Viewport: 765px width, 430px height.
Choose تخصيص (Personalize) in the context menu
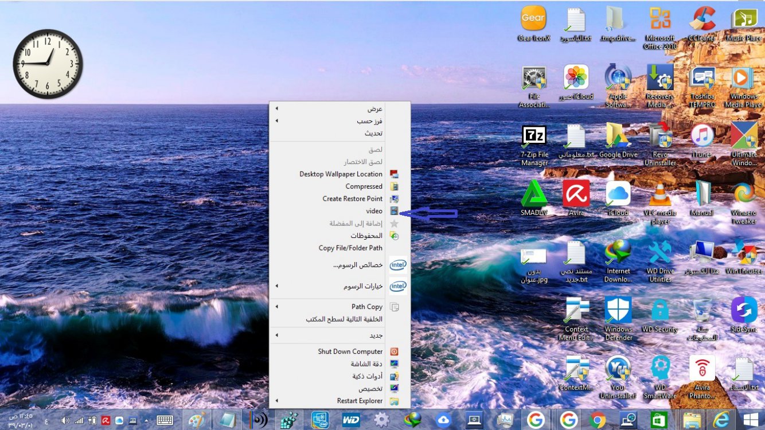[339, 389]
